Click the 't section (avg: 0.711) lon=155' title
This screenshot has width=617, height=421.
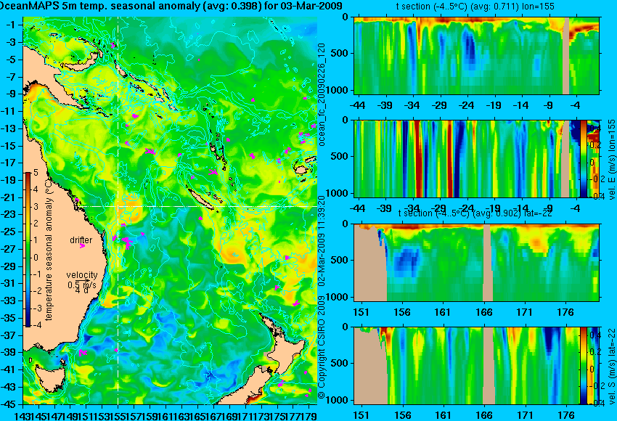coord(475,7)
